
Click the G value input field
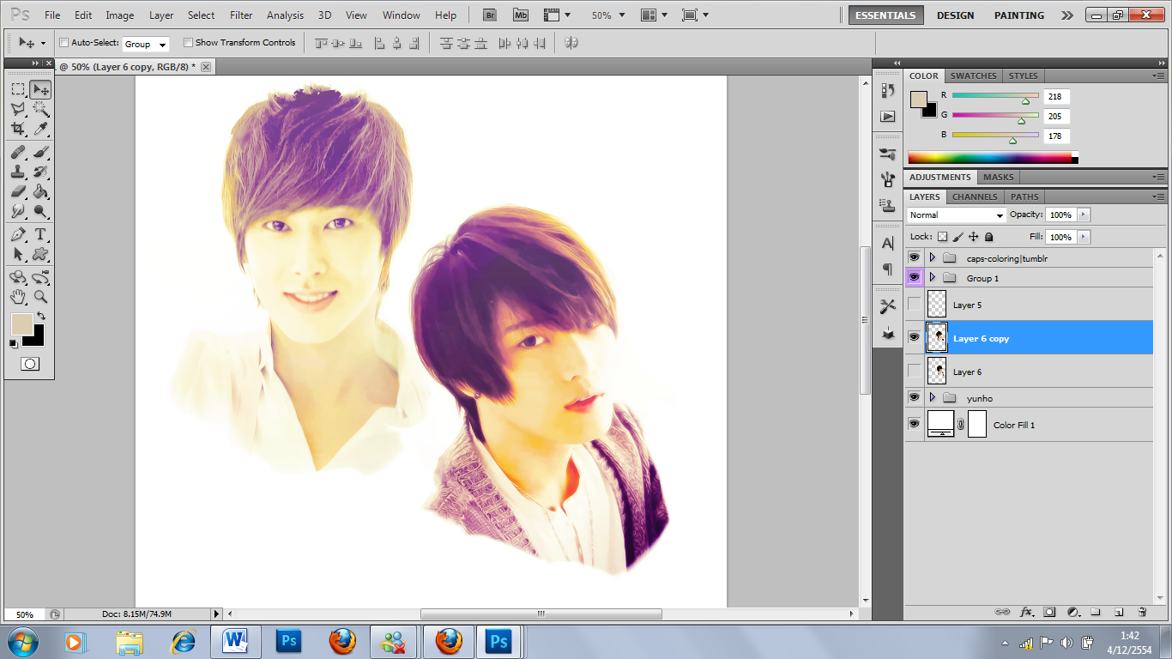(1056, 116)
